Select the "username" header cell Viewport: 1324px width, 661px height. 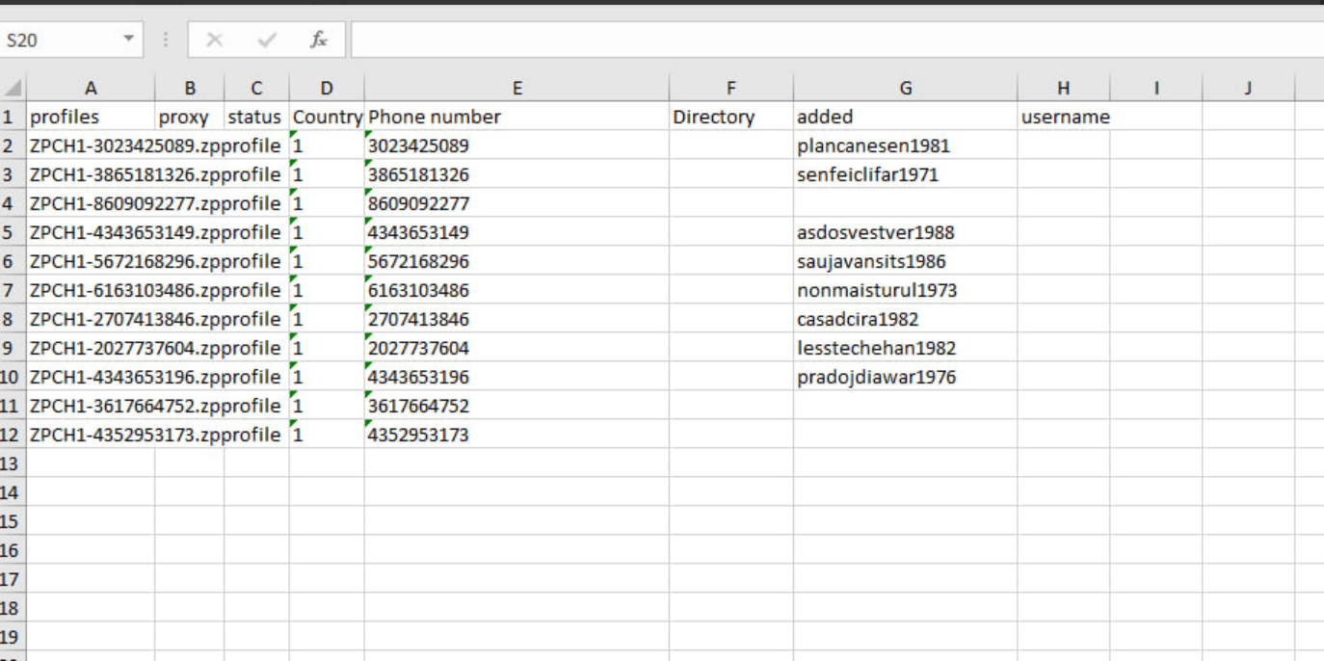click(x=1064, y=118)
